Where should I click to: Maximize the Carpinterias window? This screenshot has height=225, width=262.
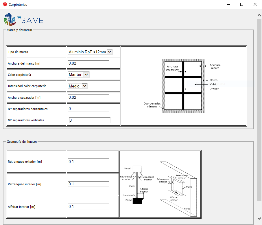pyautogui.click(x=242, y=4)
